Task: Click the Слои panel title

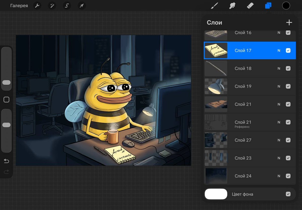Action: [214, 22]
